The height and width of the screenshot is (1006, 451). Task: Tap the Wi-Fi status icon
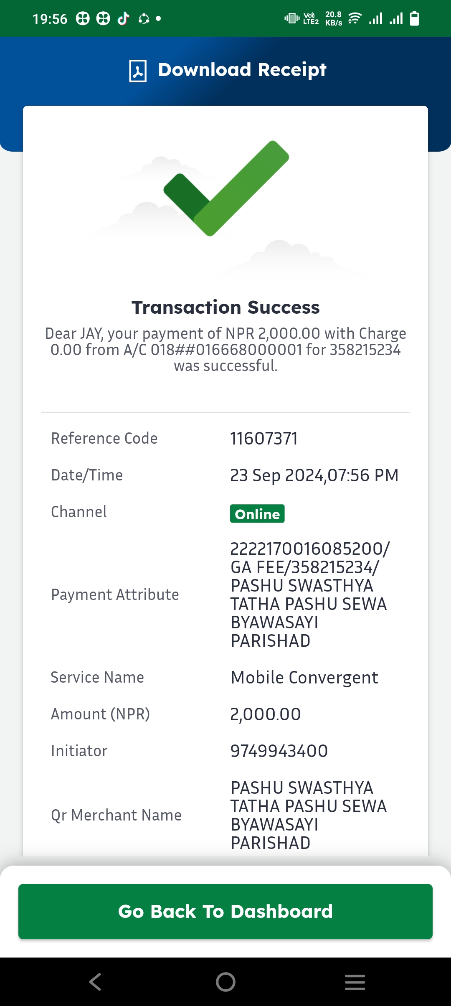[355, 18]
